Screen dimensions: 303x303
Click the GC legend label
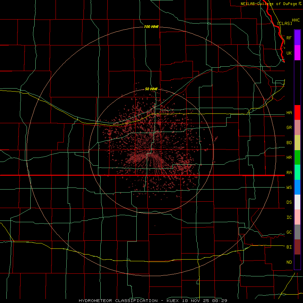tap(289, 232)
